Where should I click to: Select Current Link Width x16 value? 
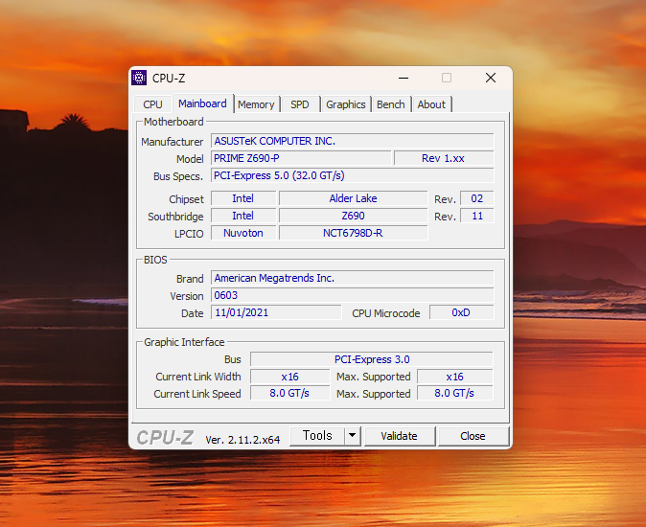coord(290,377)
